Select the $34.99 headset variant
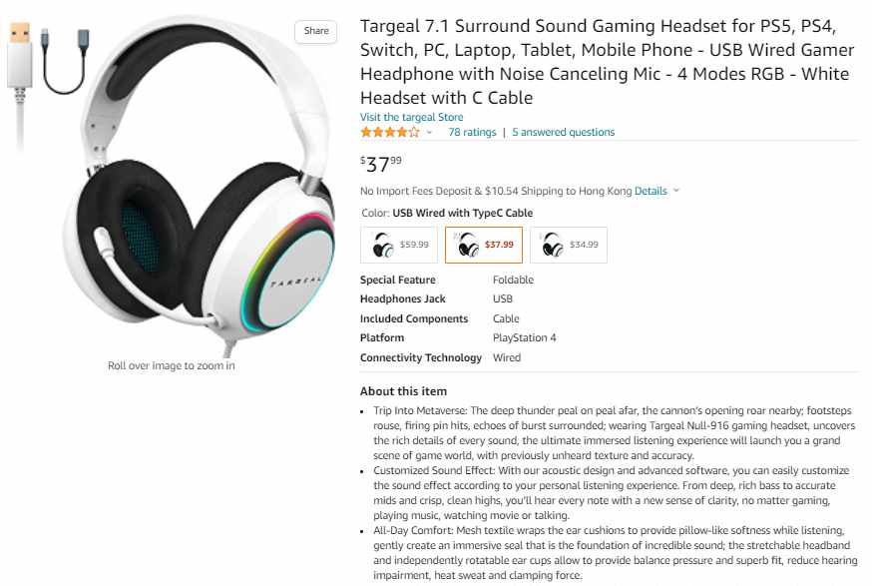Viewport: 872px width, 586px height. coord(569,245)
